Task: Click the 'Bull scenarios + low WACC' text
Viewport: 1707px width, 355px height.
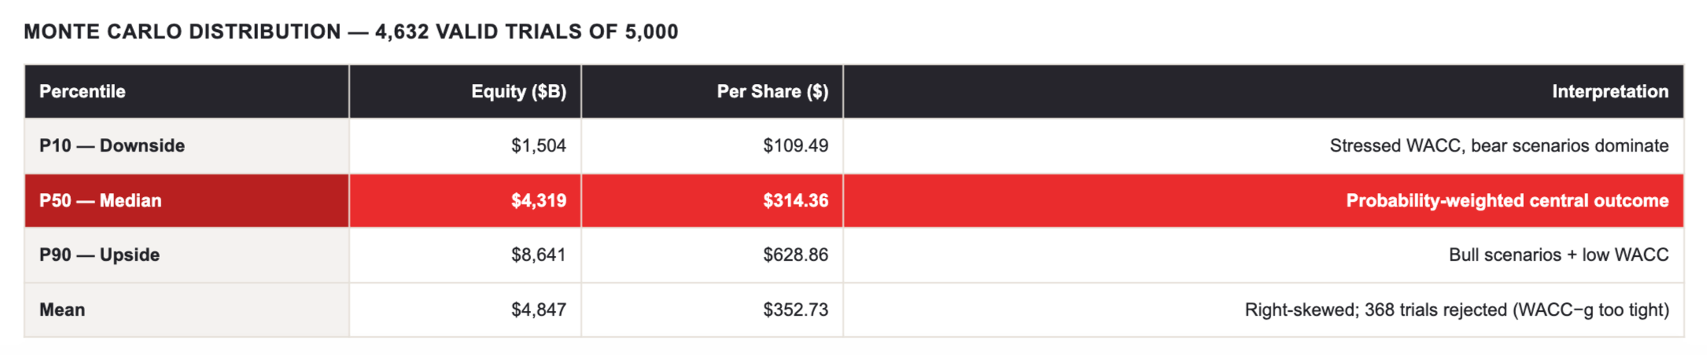Action: (1558, 255)
